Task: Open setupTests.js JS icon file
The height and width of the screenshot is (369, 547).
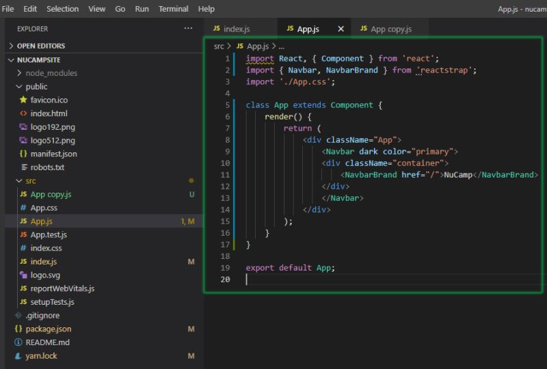Action: tap(23, 301)
